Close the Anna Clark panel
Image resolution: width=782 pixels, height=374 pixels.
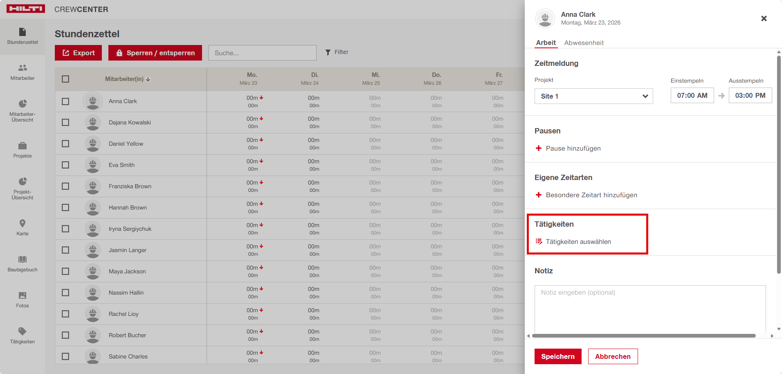[764, 18]
